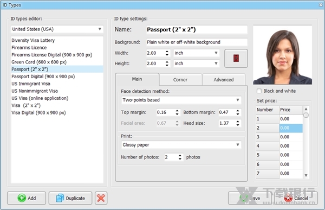Click the Add button
Screen dimensions: 325x210
coord(27,198)
